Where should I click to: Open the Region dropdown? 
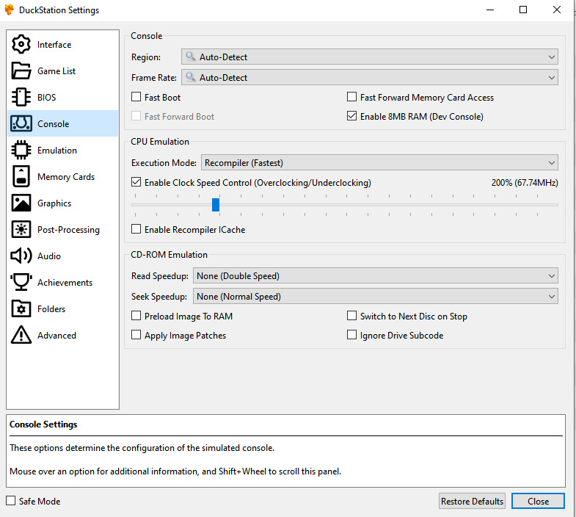point(370,57)
